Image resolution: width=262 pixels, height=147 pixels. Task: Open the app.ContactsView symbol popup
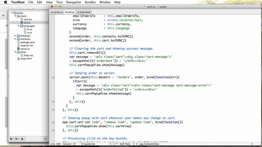[x=196, y=144]
